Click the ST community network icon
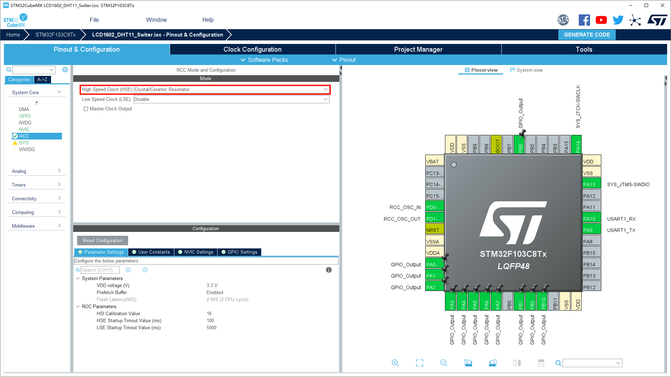Screen dimensions: 671x377 tap(635, 20)
